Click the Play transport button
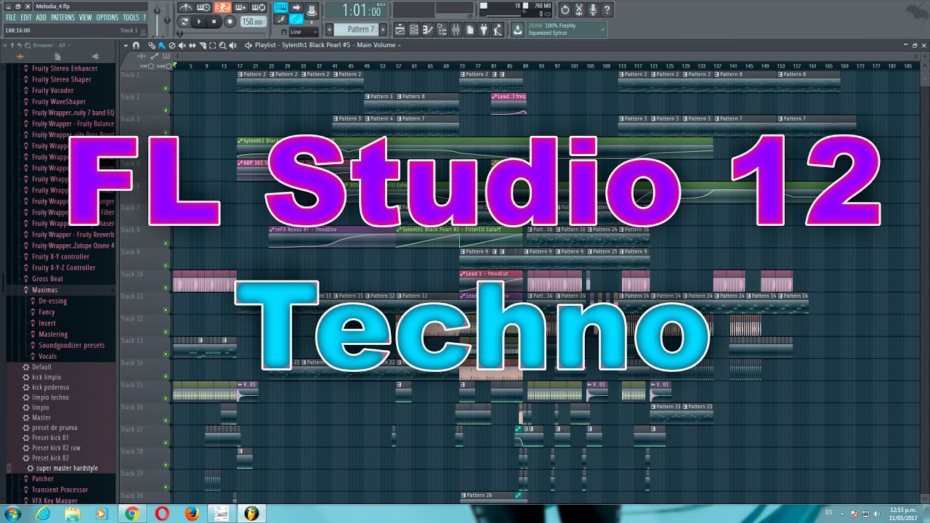930x523 pixels. tap(199, 22)
